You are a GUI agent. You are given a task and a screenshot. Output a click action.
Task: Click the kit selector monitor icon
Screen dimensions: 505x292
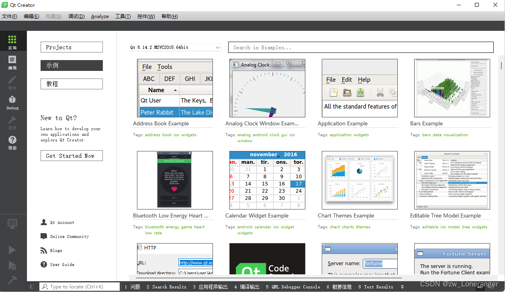click(x=12, y=224)
